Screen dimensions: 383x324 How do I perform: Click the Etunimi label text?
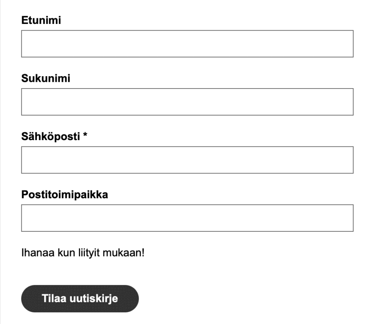[41, 21]
